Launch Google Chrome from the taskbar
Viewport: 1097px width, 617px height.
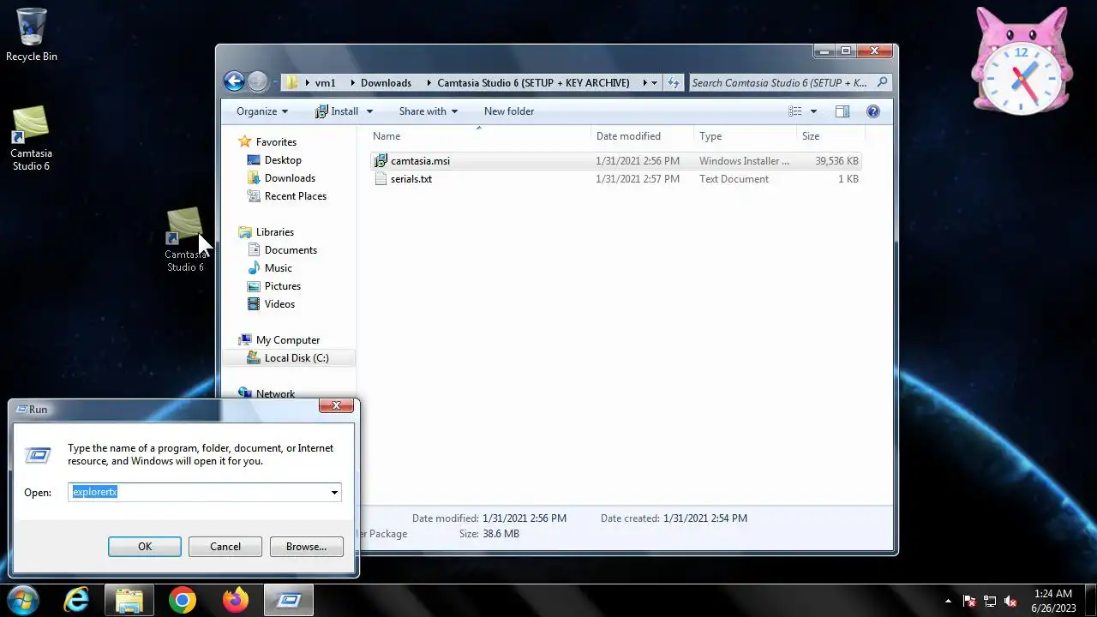point(183,600)
